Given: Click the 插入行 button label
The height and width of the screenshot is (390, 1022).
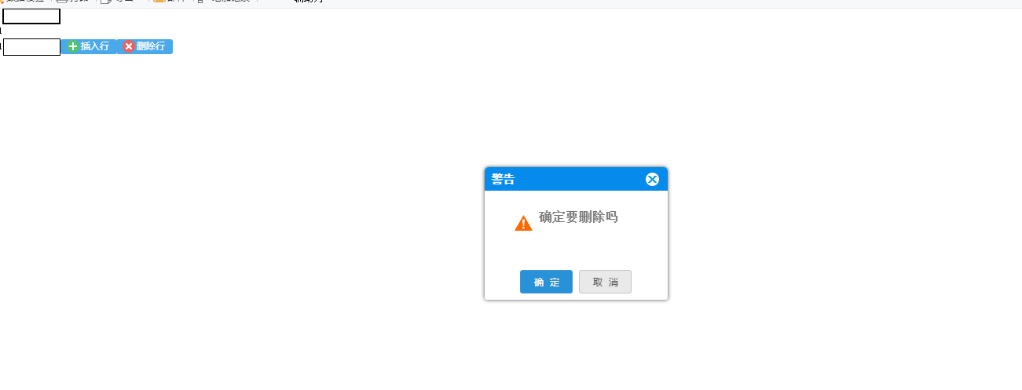Looking at the screenshot, I should point(95,47).
